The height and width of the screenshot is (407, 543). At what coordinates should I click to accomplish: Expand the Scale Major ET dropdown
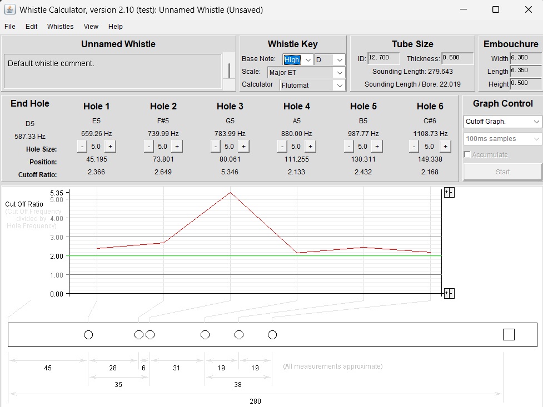pyautogui.click(x=339, y=73)
